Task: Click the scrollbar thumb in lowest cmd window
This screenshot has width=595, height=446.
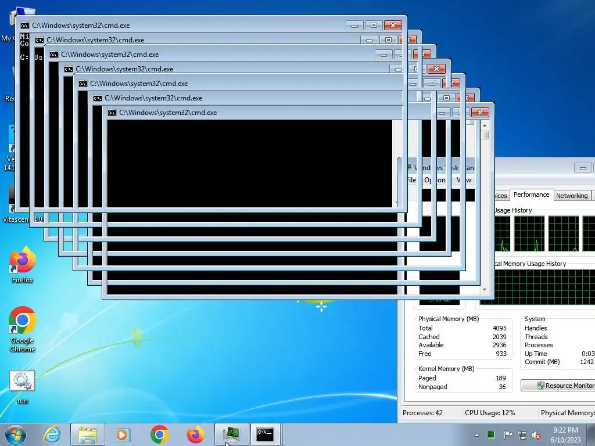Action: pos(485,135)
